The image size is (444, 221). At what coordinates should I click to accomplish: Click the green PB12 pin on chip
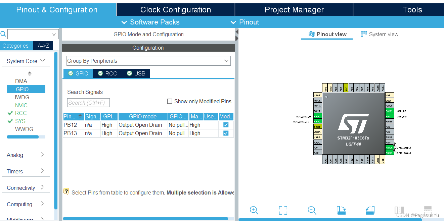point(389,153)
